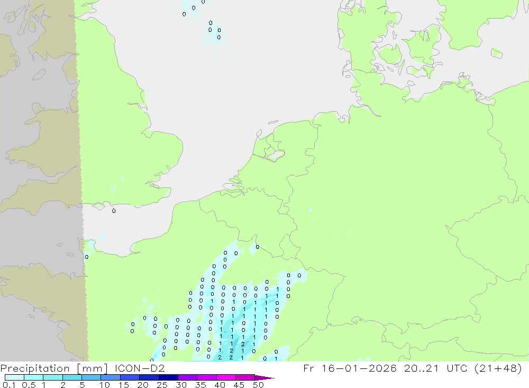Click the dark navy 25–30 mm legend swatch
Viewport: 529px width, 388px height.
point(168,377)
